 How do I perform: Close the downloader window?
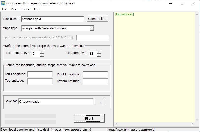tap(194, 3)
